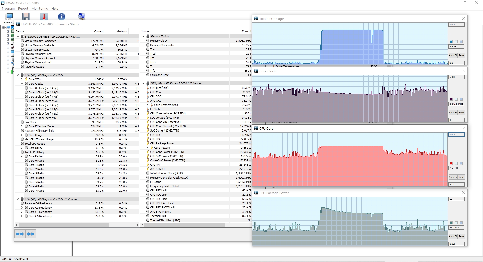Open the Summary view with the computer icon

[8, 17]
